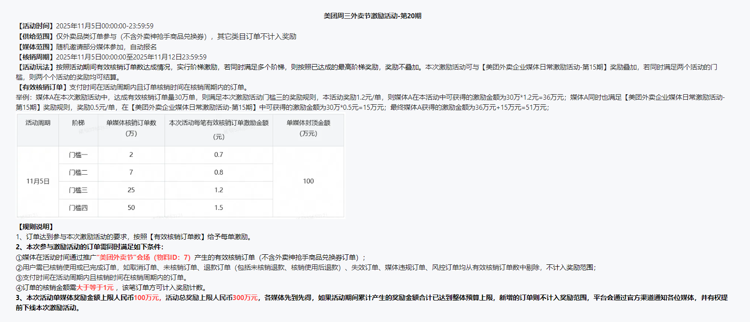Image resolution: width=750 pixels, height=322 pixels.
Task: Click the 1.2 incentive amount cell
Action: 218,190
